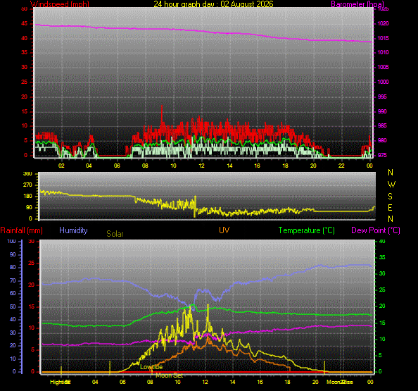The height and width of the screenshot is (391, 418).
Task: Click the 1020 barometer axis value
Action: 383,24
